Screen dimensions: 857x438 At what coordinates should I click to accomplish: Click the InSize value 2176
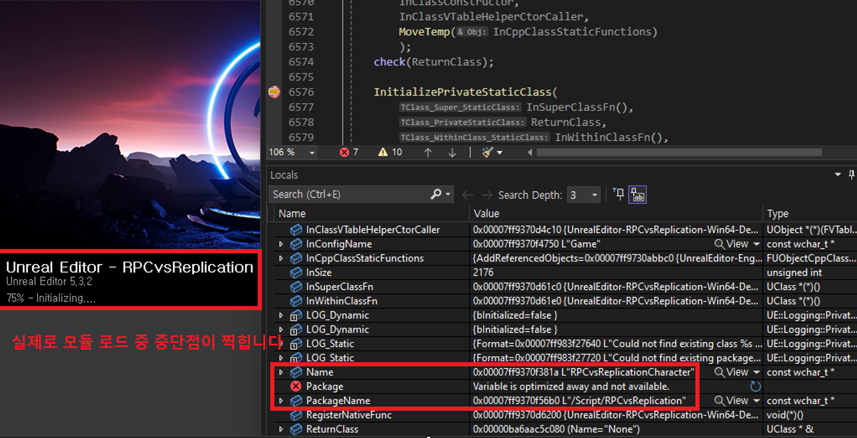click(483, 272)
